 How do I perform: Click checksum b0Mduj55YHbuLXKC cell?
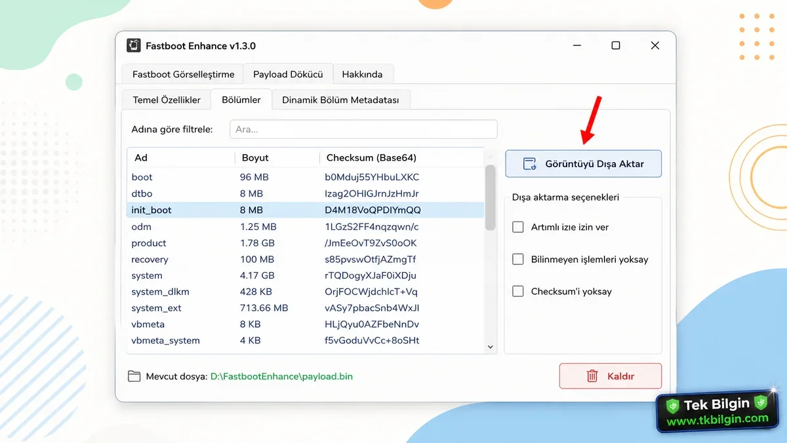coord(372,177)
